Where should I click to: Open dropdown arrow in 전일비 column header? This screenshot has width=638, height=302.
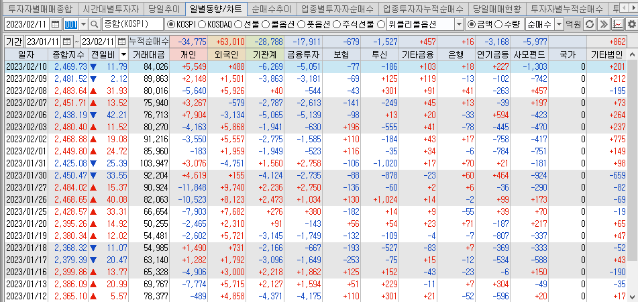(x=123, y=54)
